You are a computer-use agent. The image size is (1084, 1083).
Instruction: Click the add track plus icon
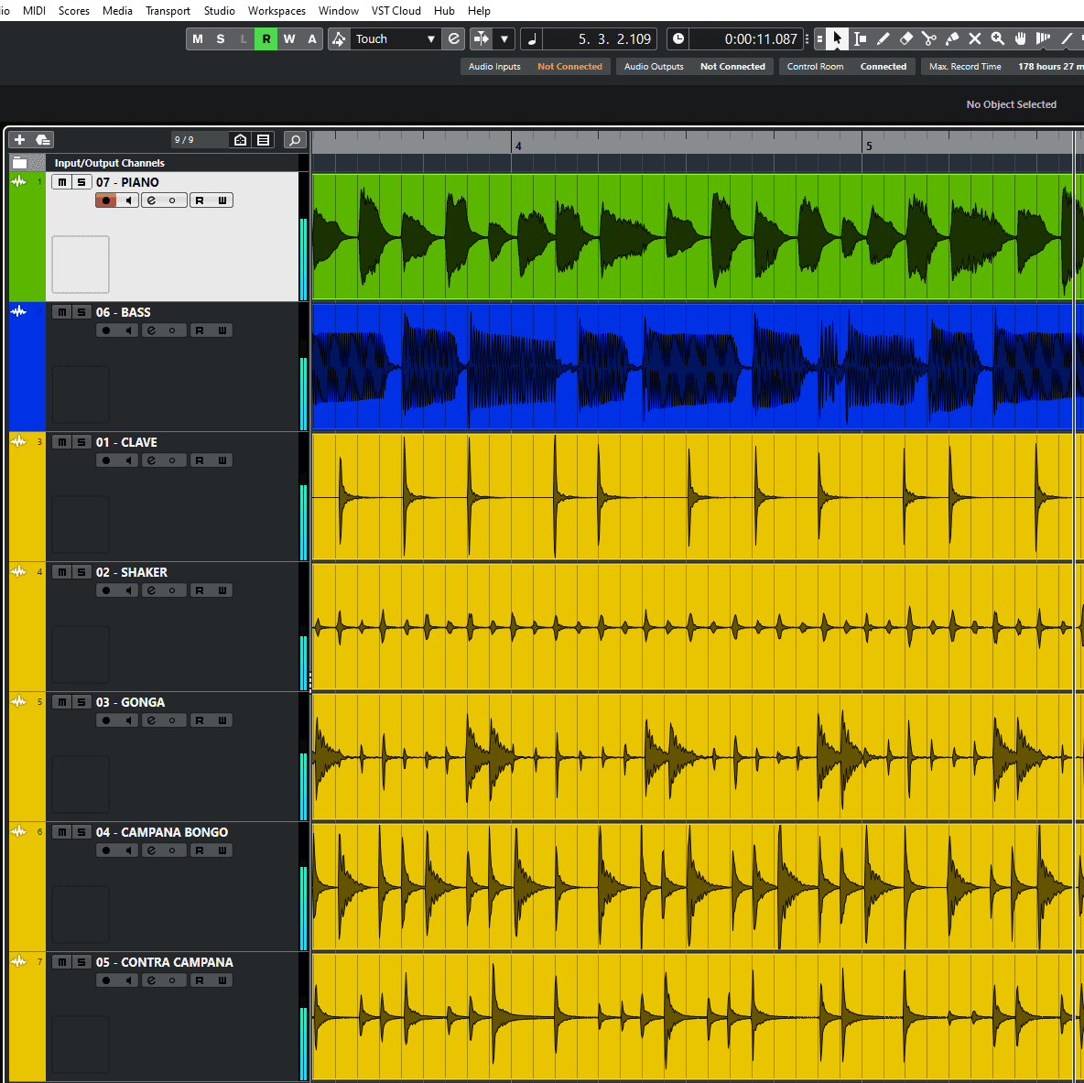(18, 139)
